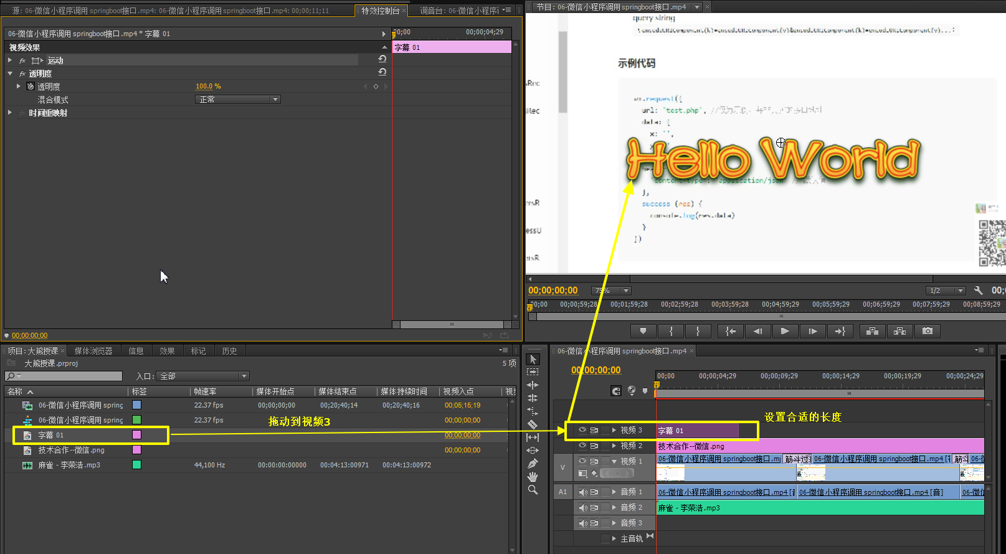Mute 音频 1 track speaker
Viewport: 1006px width, 554px height.
point(582,492)
